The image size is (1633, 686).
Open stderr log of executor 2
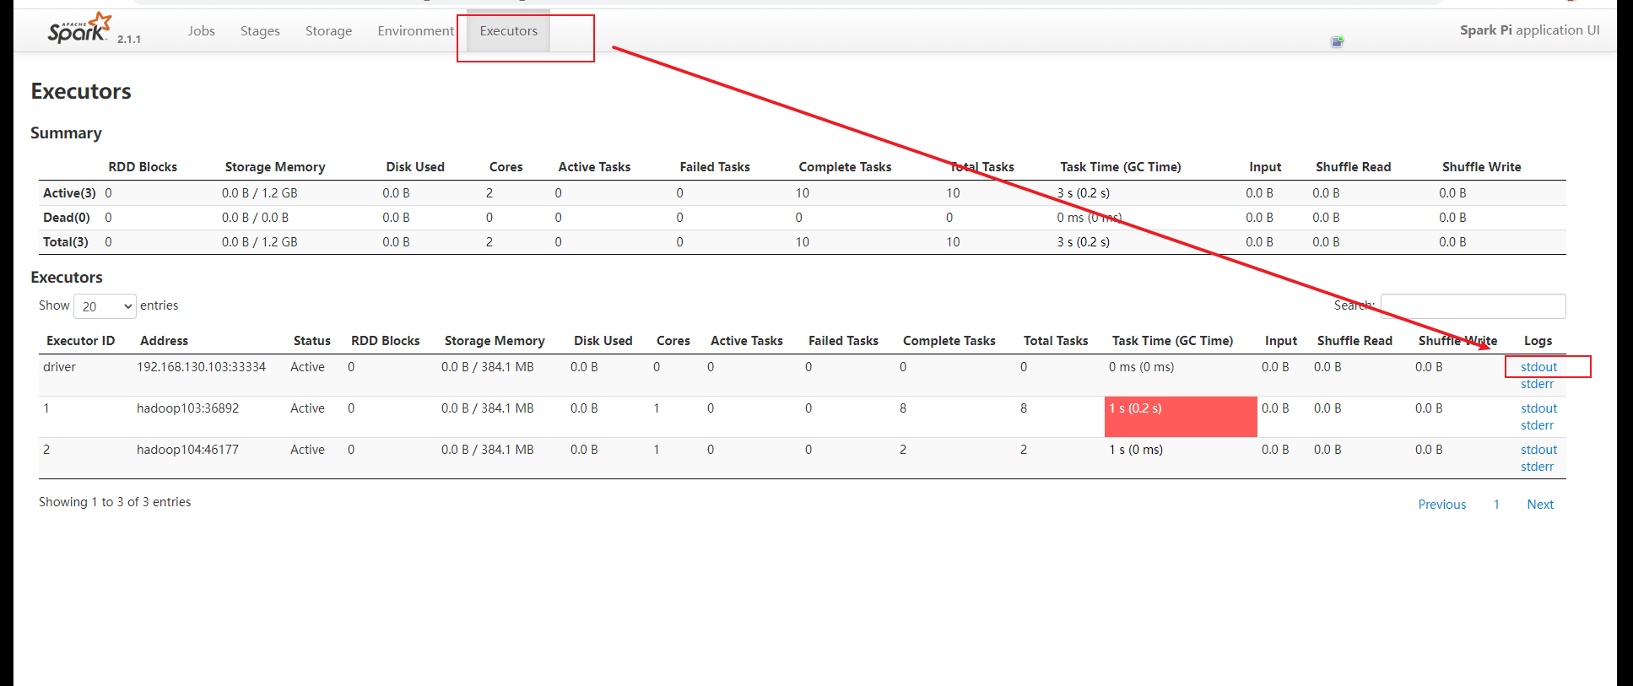tap(1537, 467)
